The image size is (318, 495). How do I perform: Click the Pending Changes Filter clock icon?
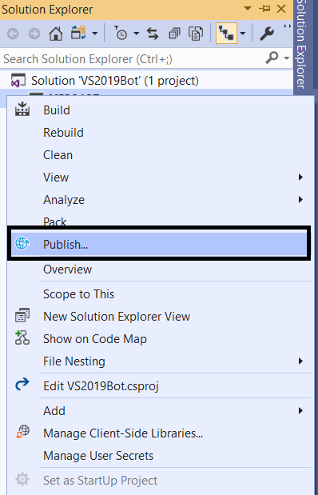[121, 33]
